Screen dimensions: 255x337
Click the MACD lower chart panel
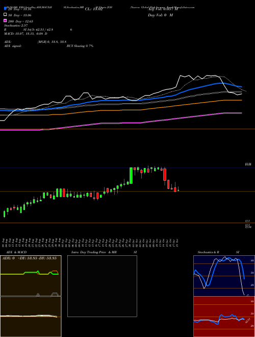pyautogui.click(x=31, y=317)
